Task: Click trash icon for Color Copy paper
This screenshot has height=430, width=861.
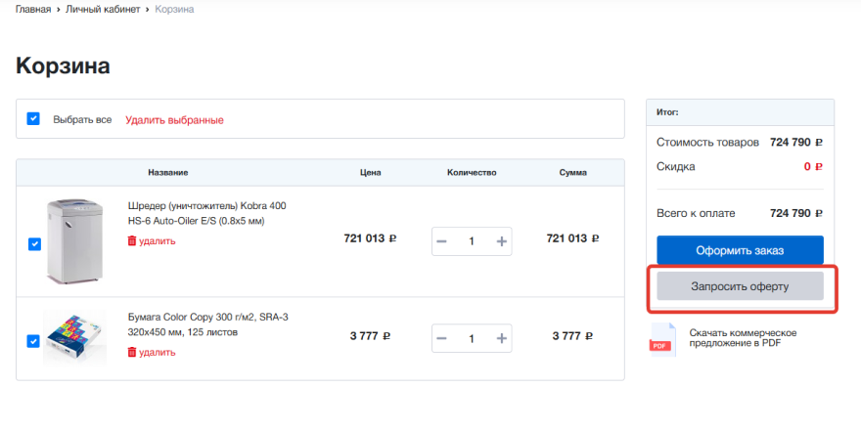Action: coord(132,352)
